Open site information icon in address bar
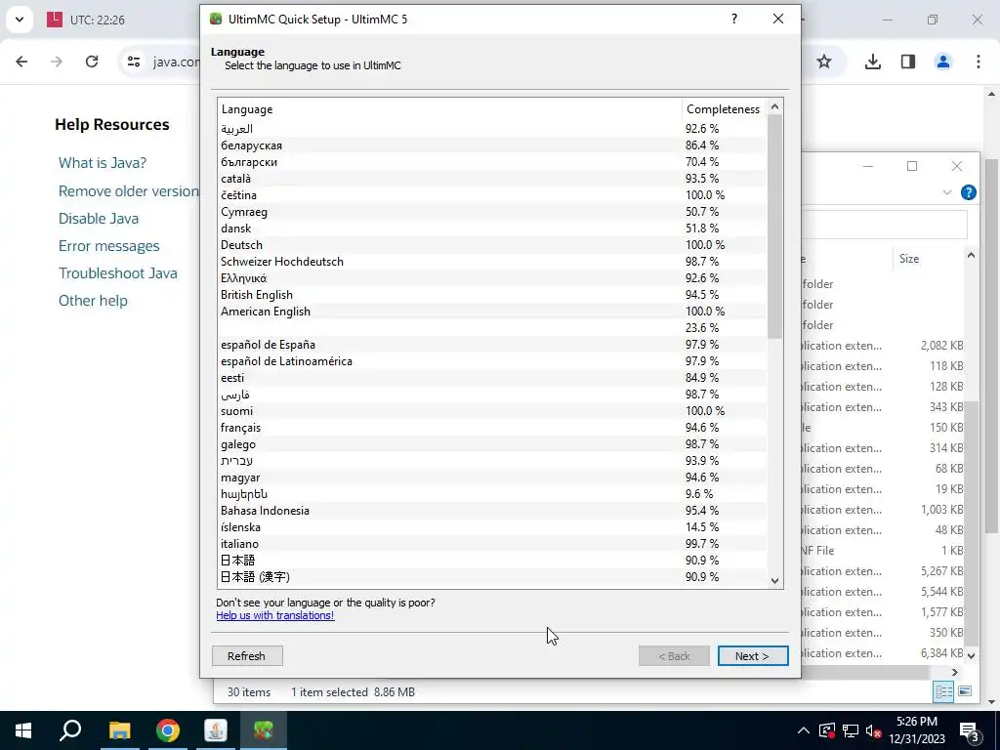The image size is (1000, 750). [x=133, y=62]
